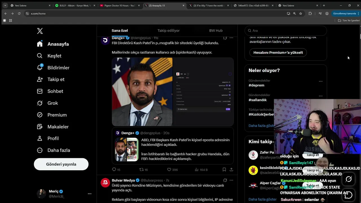Image resolution: width=361 pixels, height=203 pixels.
Task: Open Kash Patel photo in post
Action: (x=142, y=92)
